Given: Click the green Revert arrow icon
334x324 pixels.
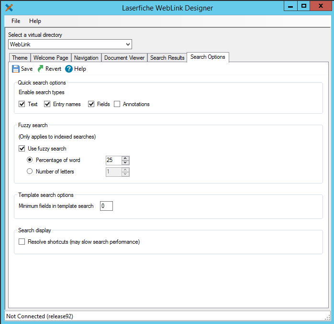Looking at the screenshot, I should pyautogui.click(x=40, y=69).
